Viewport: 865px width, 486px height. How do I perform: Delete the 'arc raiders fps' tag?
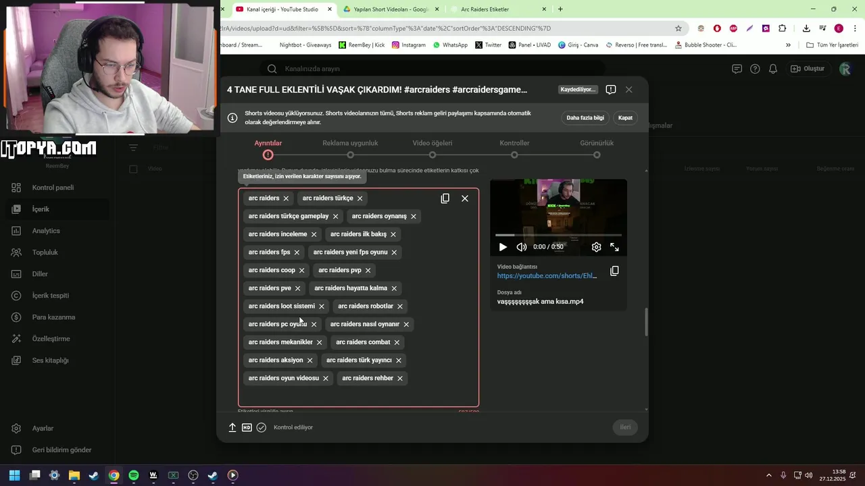[x=297, y=252]
